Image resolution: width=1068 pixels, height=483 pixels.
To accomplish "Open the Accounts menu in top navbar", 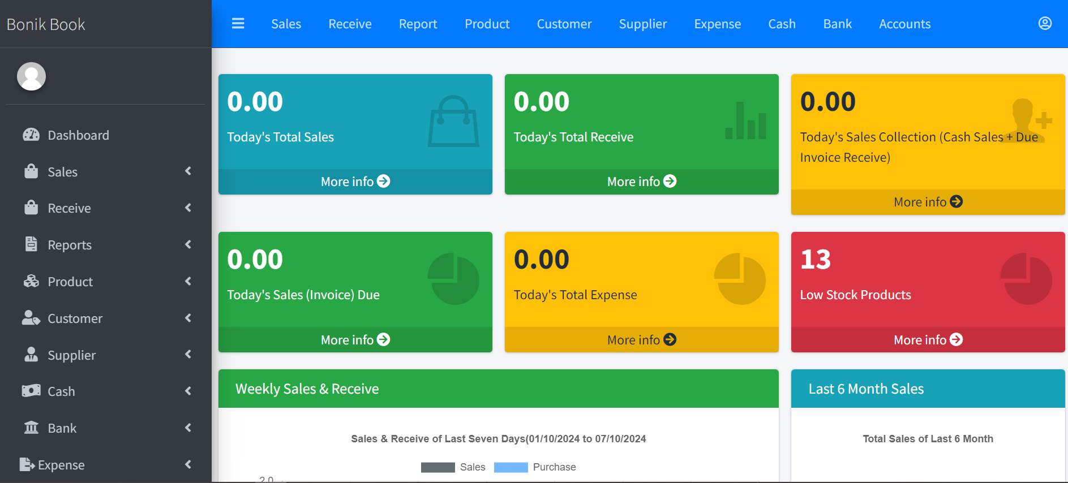I will point(904,24).
